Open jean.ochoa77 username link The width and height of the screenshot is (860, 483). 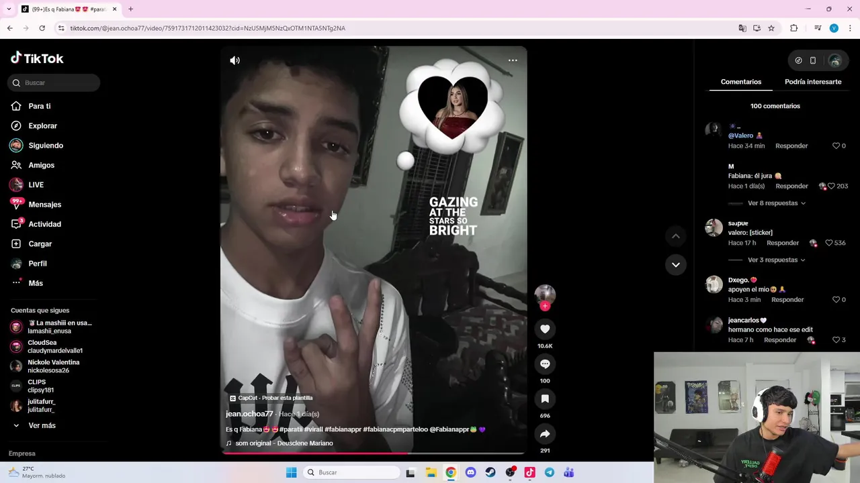249,414
